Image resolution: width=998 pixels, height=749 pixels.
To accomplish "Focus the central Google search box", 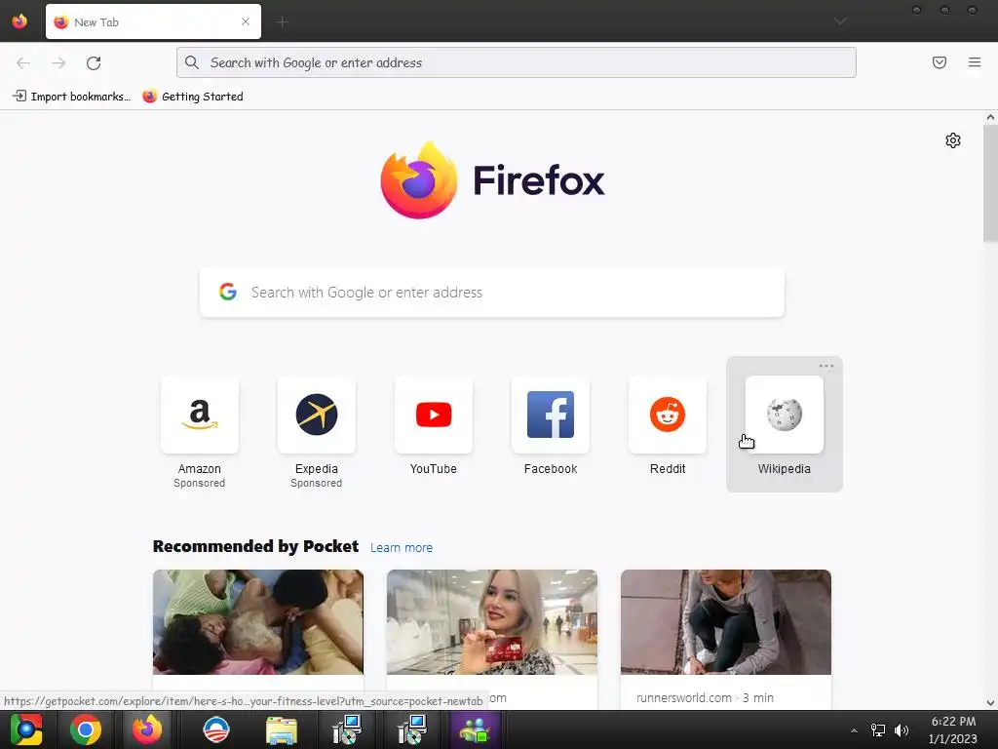I will (x=492, y=293).
